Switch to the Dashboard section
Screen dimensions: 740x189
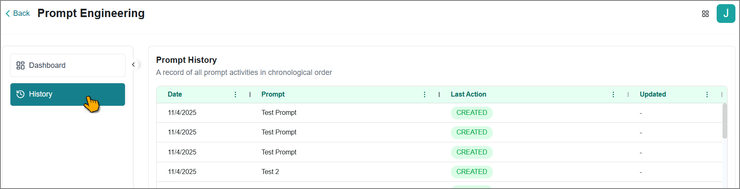tap(67, 65)
